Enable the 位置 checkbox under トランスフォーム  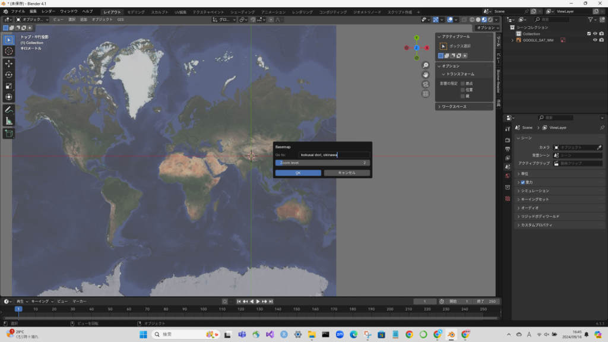pos(463,90)
